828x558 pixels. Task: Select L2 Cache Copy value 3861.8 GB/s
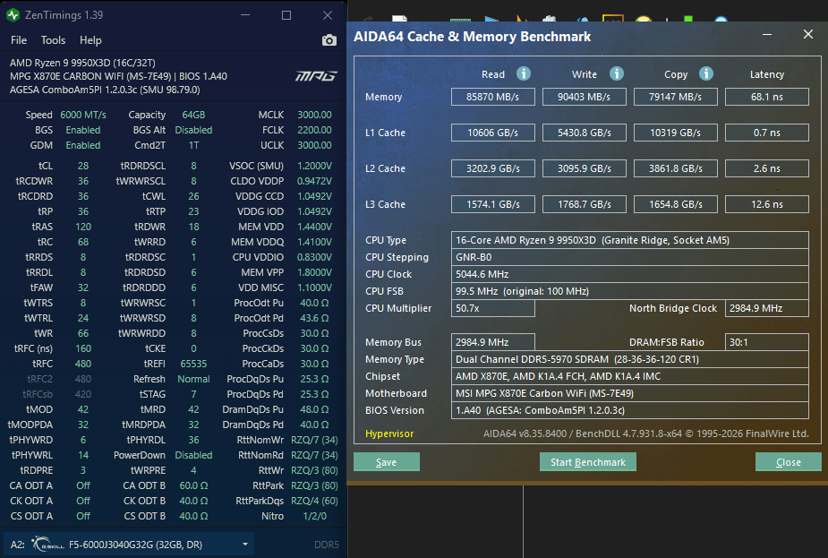tap(676, 168)
